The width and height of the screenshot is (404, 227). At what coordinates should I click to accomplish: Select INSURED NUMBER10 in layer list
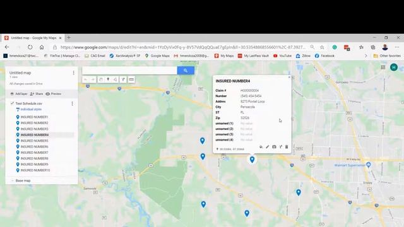[35, 170]
